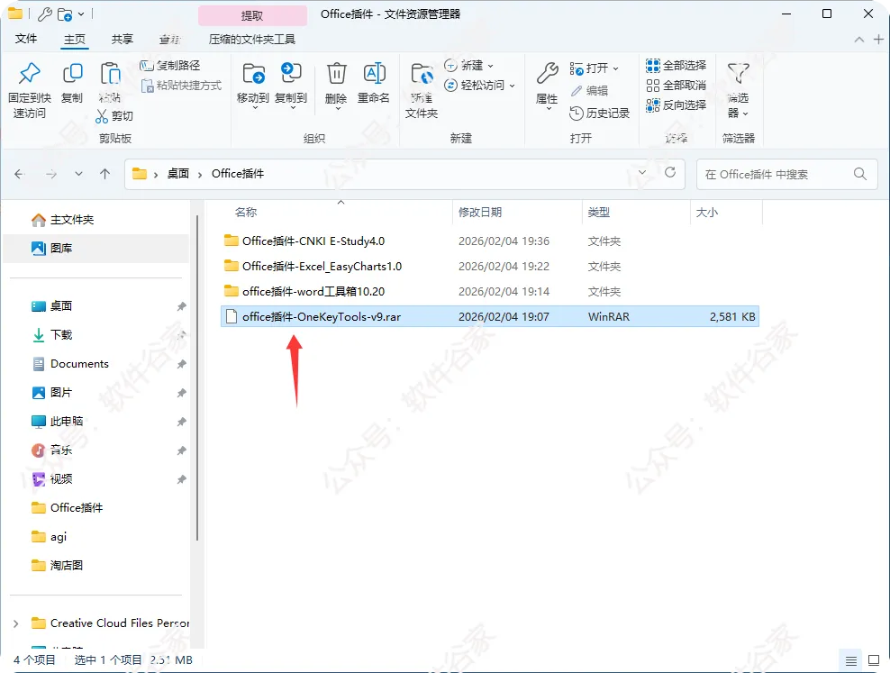Expand the address bar history dropdown

click(642, 172)
